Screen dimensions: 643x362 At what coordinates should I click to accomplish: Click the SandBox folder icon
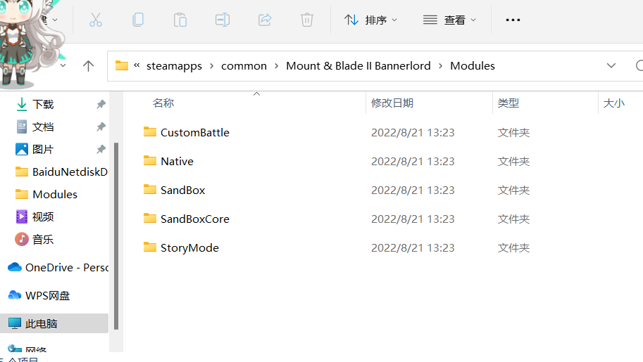tap(150, 190)
